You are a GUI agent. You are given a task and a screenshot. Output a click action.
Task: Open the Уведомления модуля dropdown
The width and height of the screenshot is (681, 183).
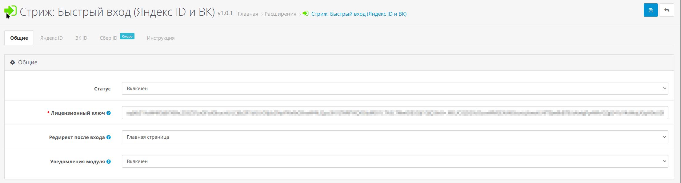395,161
